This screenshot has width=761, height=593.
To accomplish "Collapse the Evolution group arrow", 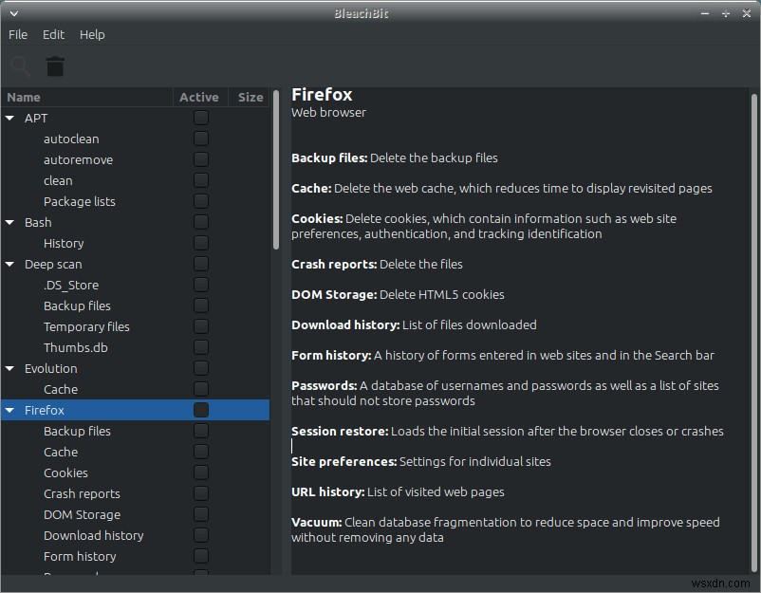I will click(10, 368).
